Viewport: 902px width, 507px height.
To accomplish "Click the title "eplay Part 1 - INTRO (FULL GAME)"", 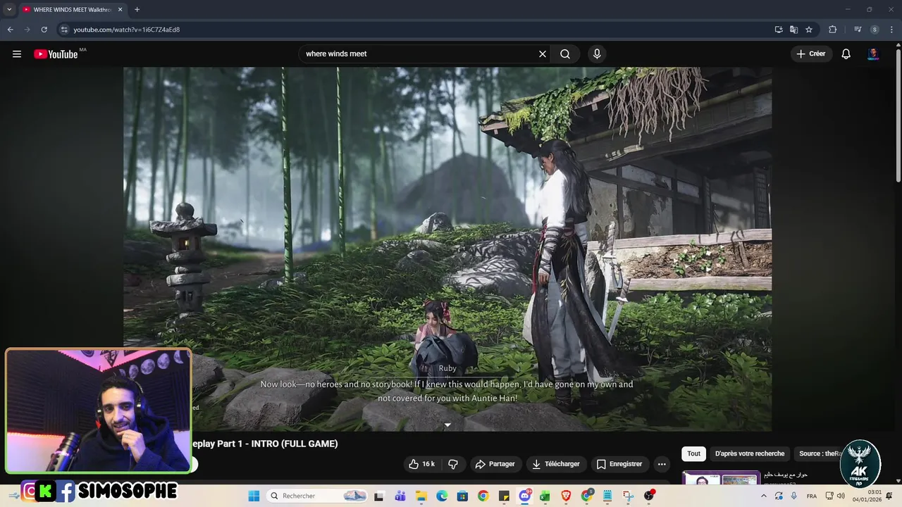I will tap(265, 444).
